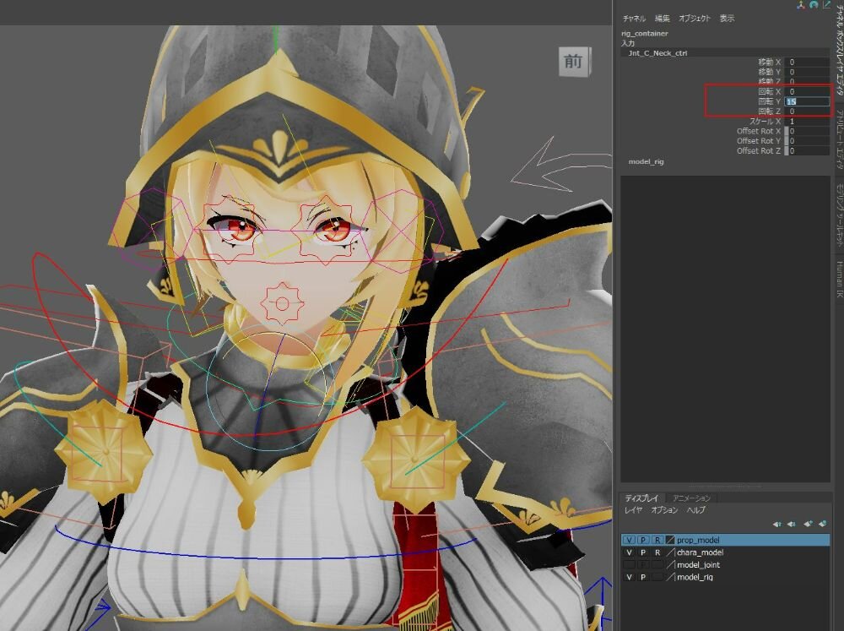Toggle visibility V of chara_model layer
Viewport: 844px width, 631px height.
(629, 552)
